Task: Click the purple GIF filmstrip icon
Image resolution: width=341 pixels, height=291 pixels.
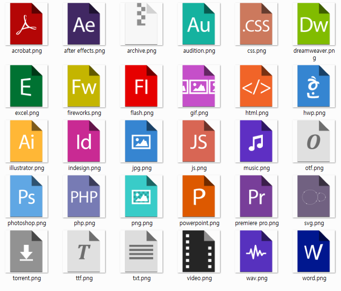Action: pyautogui.click(x=199, y=86)
